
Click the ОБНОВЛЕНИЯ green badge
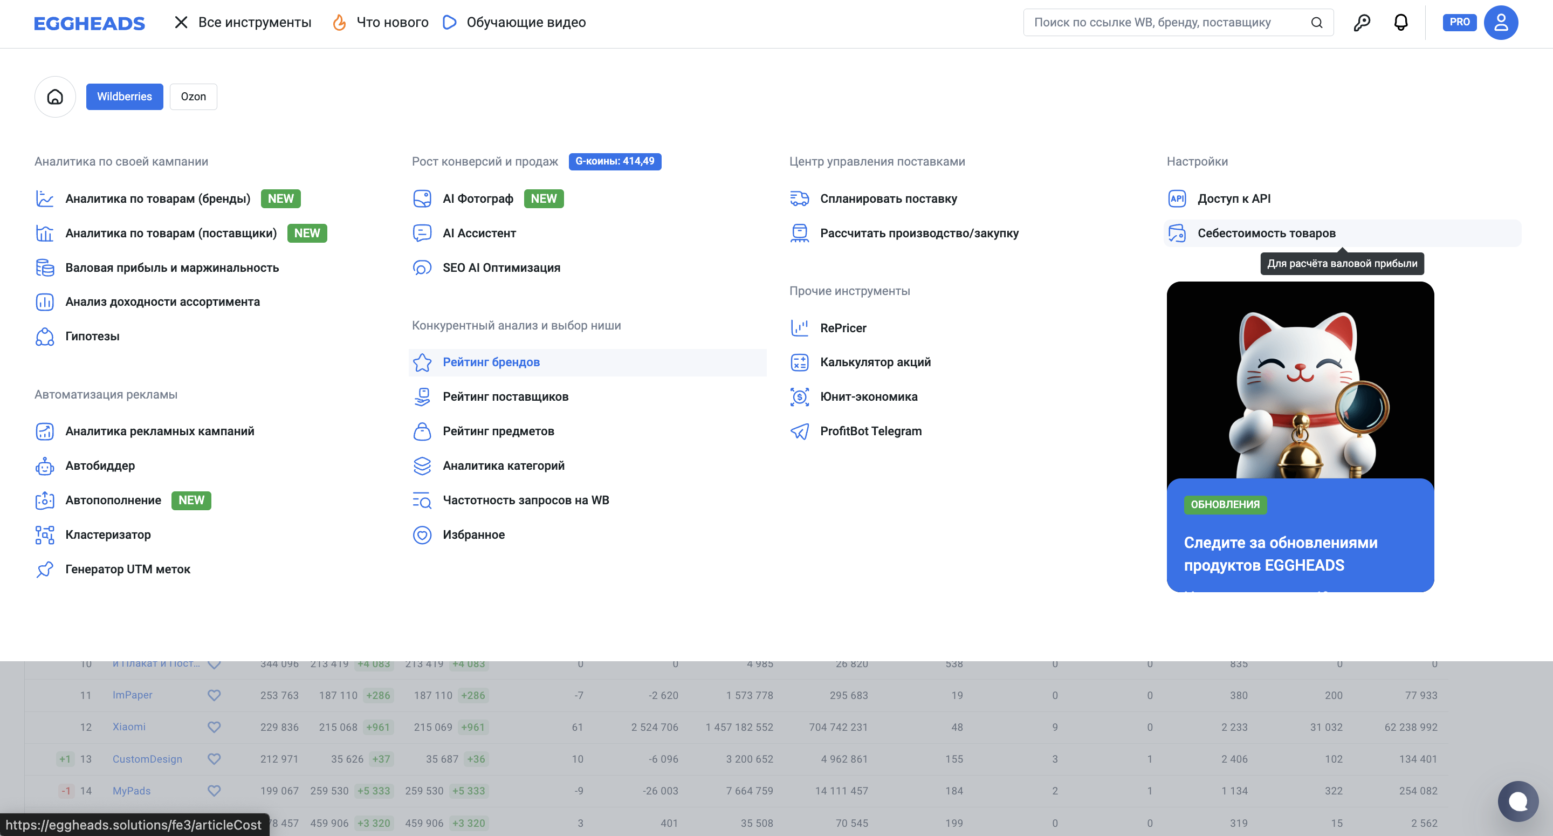[1225, 505]
